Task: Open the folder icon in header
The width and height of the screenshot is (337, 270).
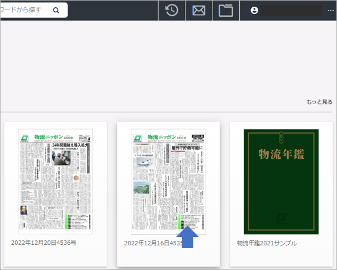Action: point(226,10)
